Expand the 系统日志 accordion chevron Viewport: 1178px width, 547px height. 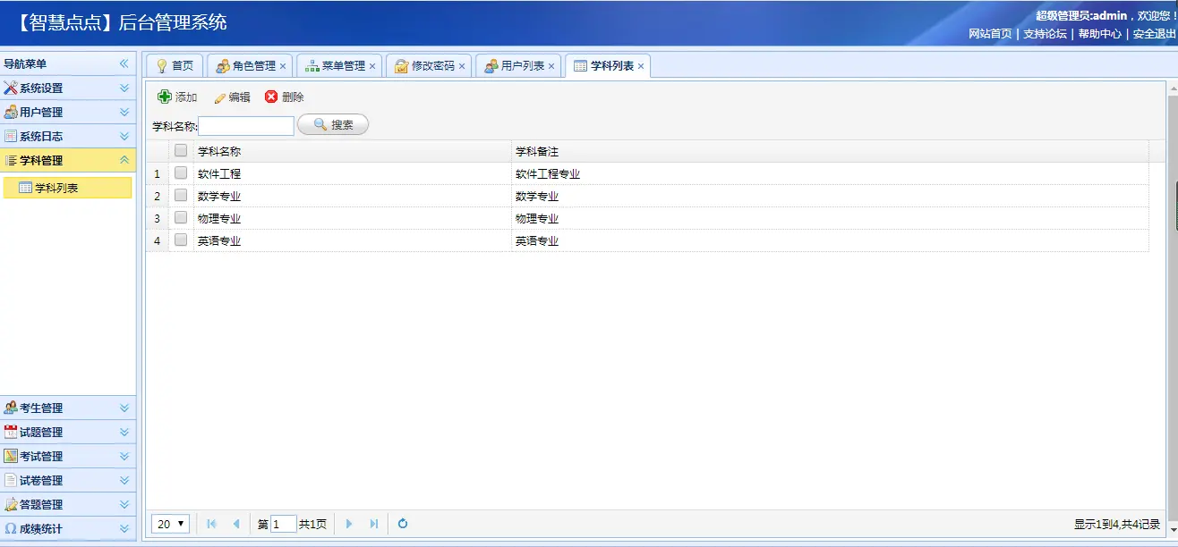(124, 137)
